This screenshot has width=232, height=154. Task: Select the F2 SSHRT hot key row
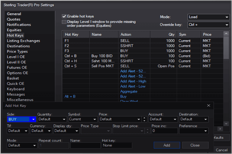pyautogui.click(x=143, y=46)
